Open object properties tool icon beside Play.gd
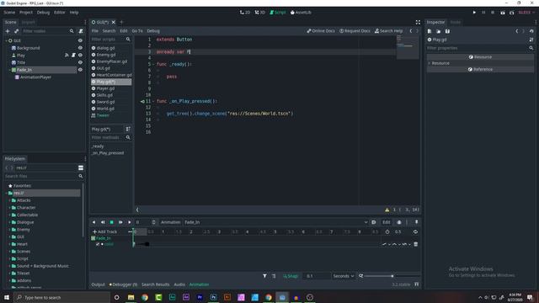The width and height of the screenshot is (539, 303). [x=531, y=40]
